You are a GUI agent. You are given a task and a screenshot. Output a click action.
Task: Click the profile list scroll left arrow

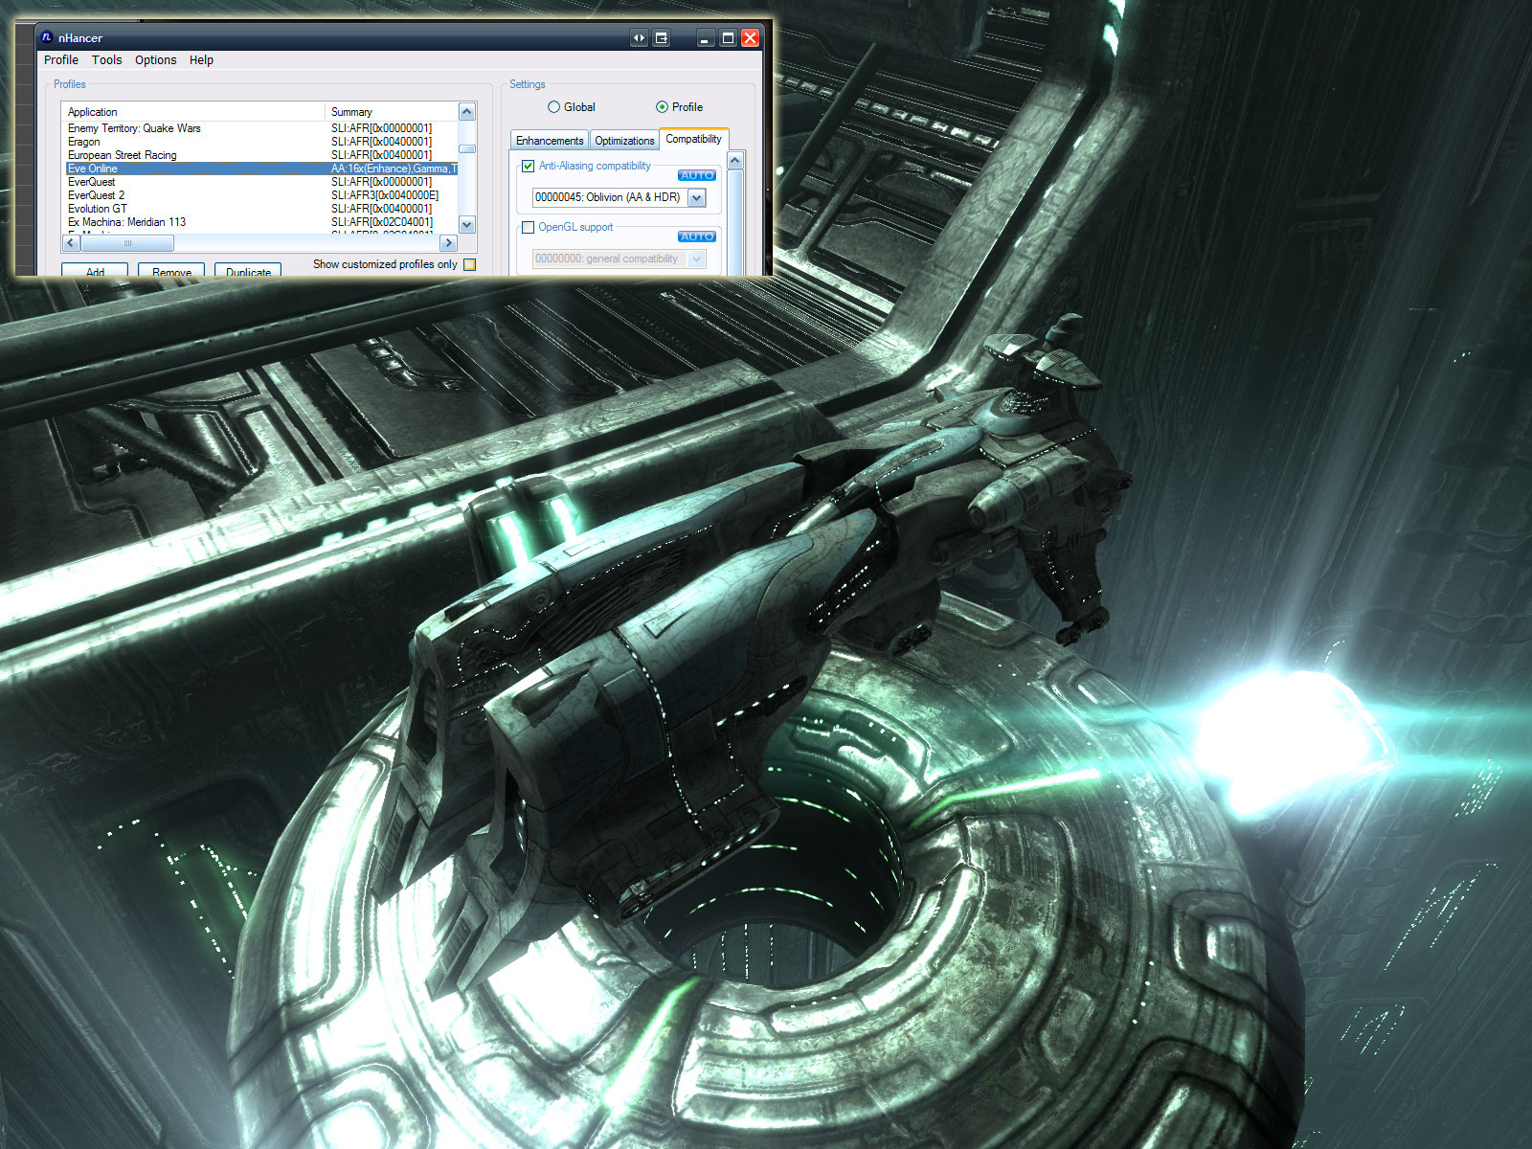[71, 243]
